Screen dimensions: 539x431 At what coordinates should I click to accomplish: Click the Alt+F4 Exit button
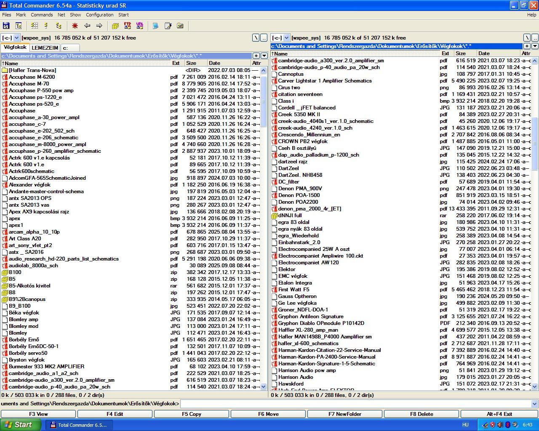coord(499,414)
